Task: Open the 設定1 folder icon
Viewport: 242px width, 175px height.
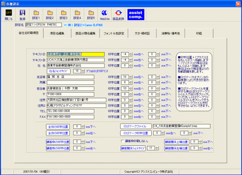Action: [36, 15]
